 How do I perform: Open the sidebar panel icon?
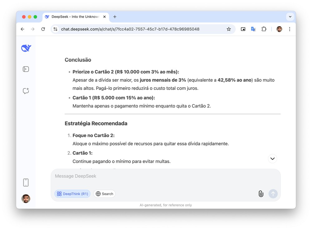click(x=26, y=69)
